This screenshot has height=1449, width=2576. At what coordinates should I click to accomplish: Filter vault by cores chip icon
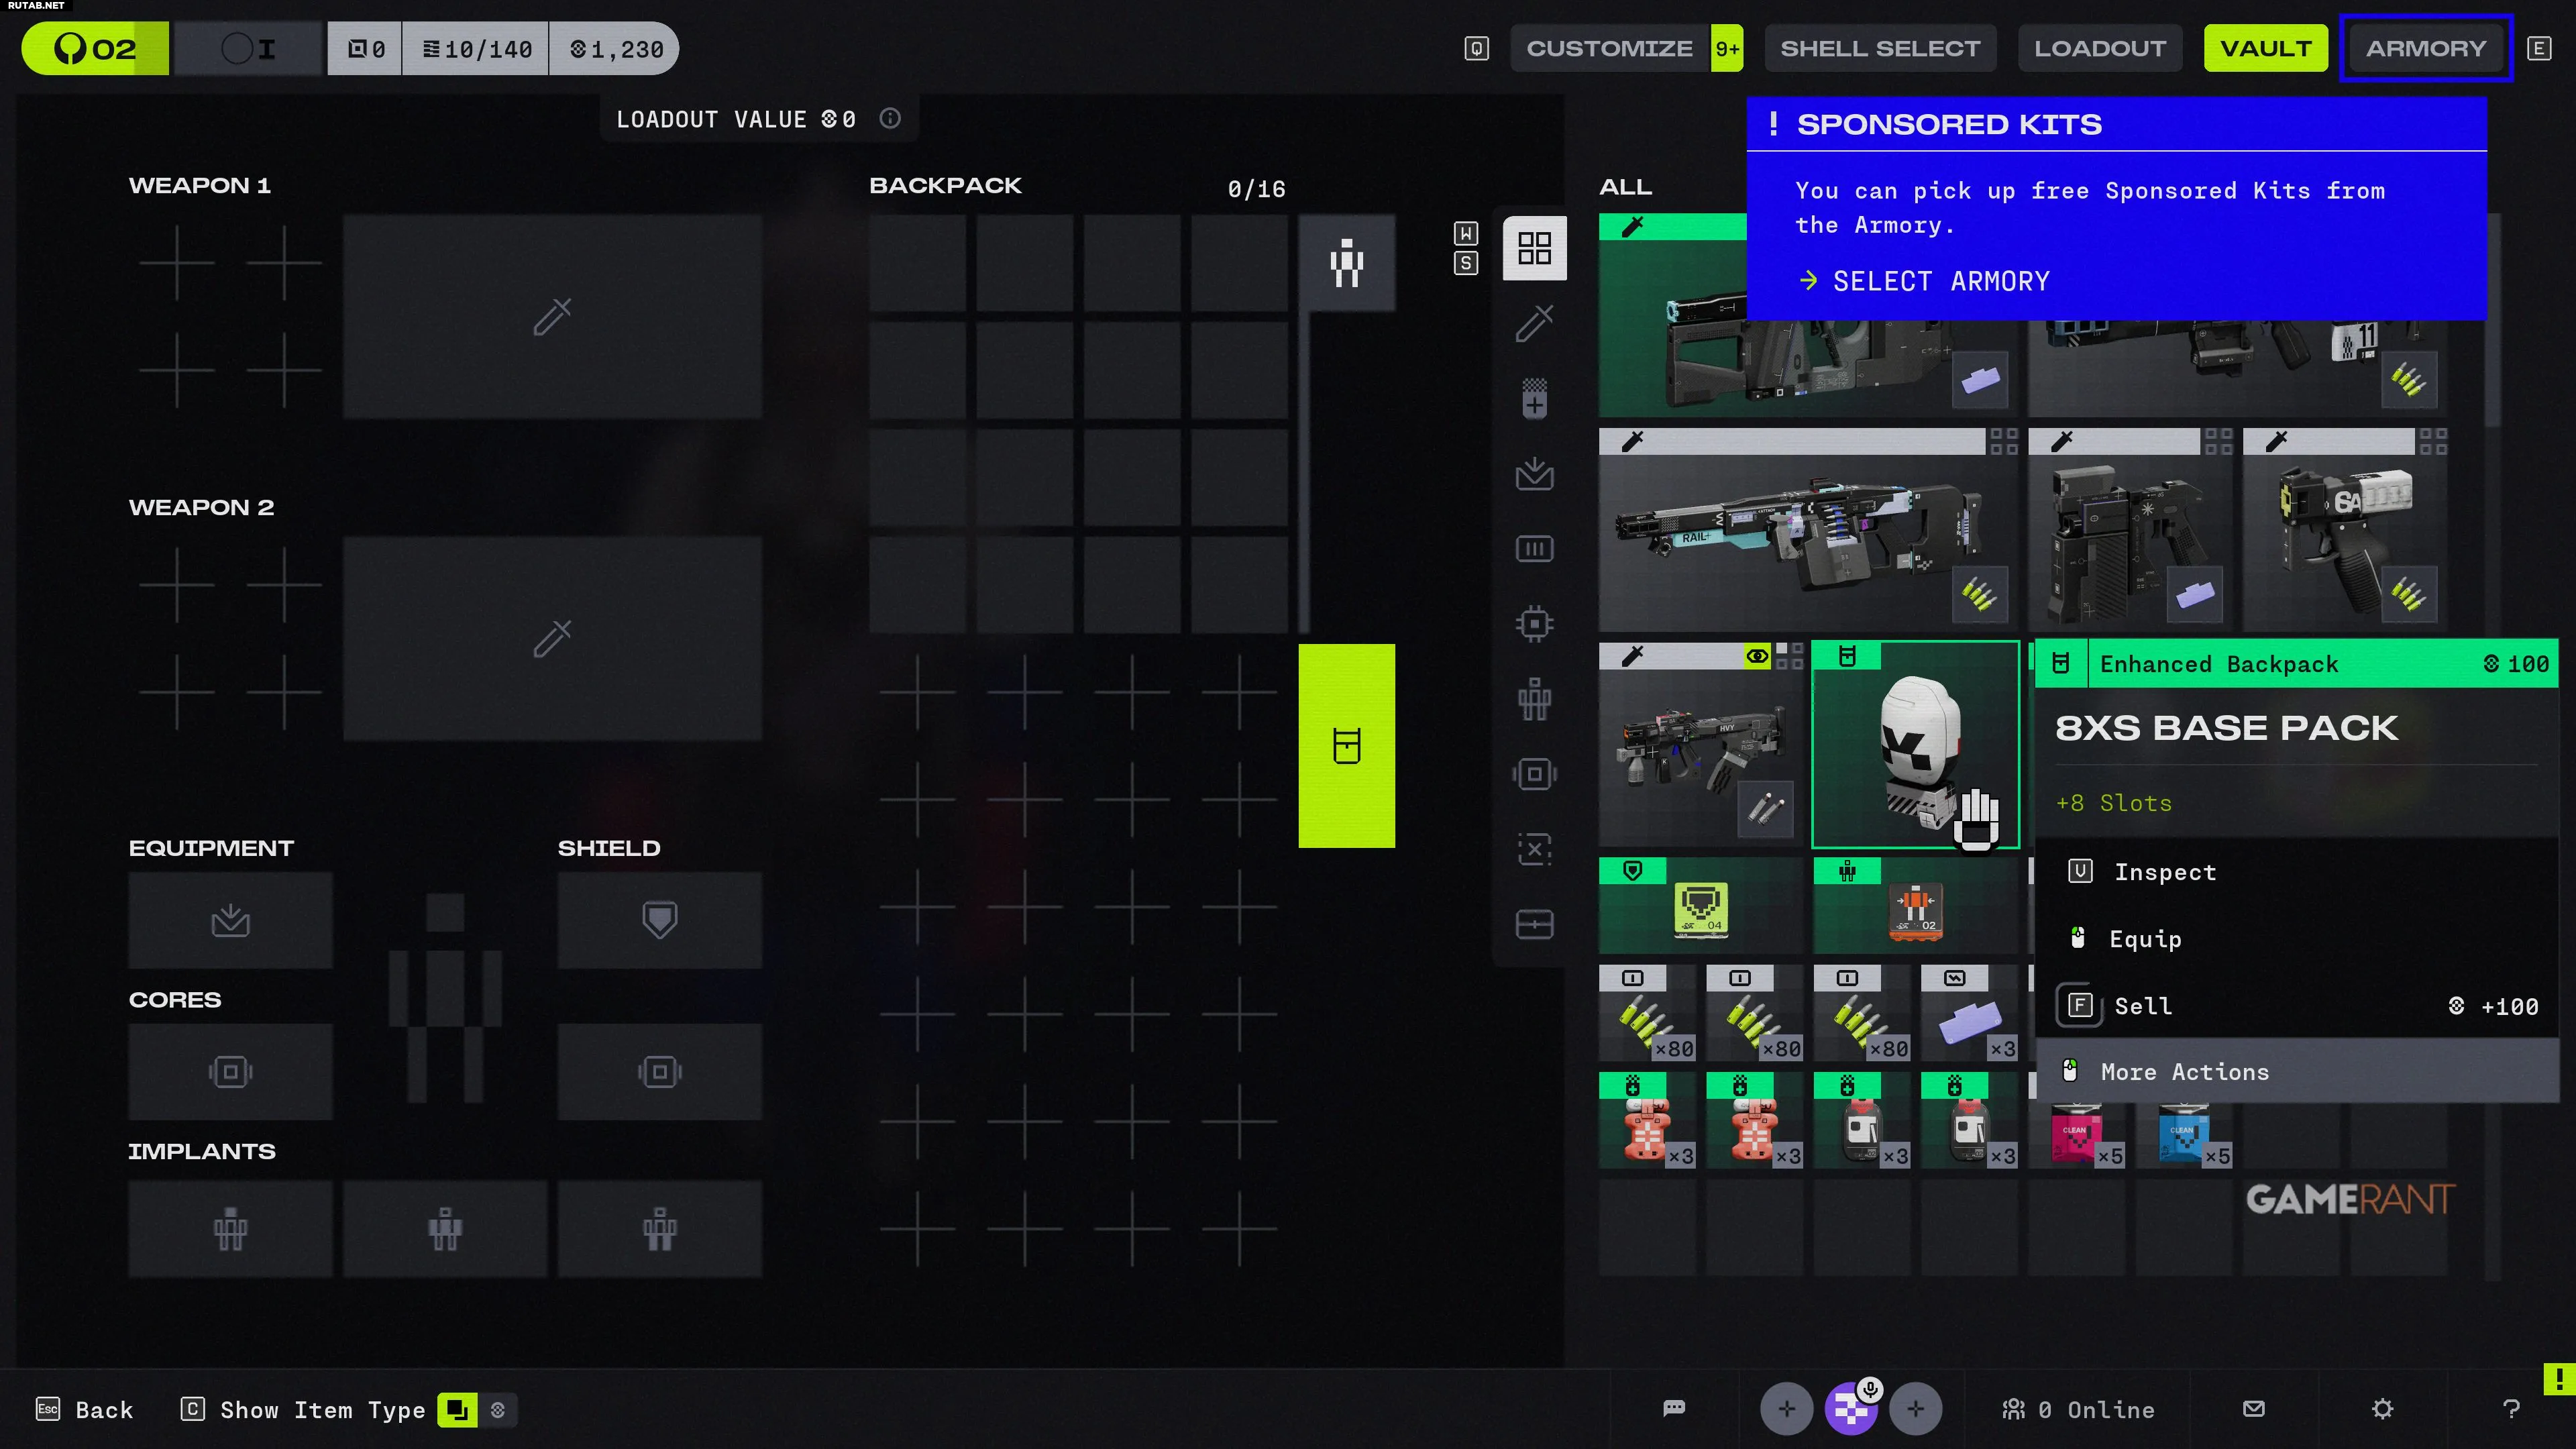1534,624
